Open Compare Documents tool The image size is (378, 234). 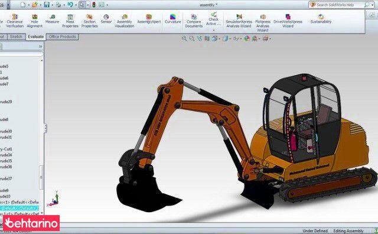(x=194, y=21)
